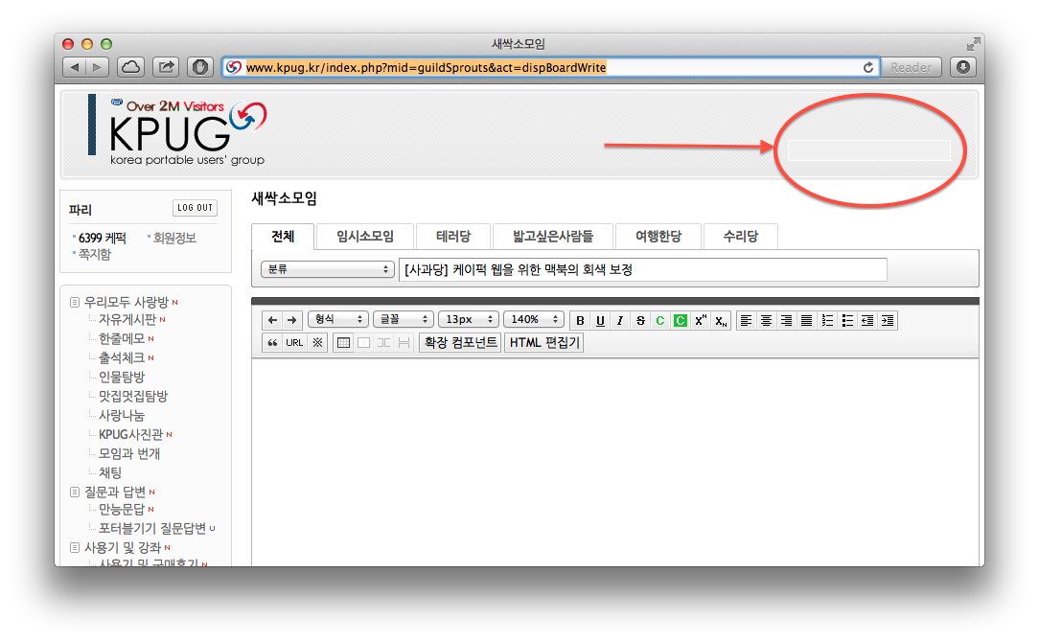The image size is (1039, 642).
Task: Open the 140% line height dropdown
Action: 534,319
